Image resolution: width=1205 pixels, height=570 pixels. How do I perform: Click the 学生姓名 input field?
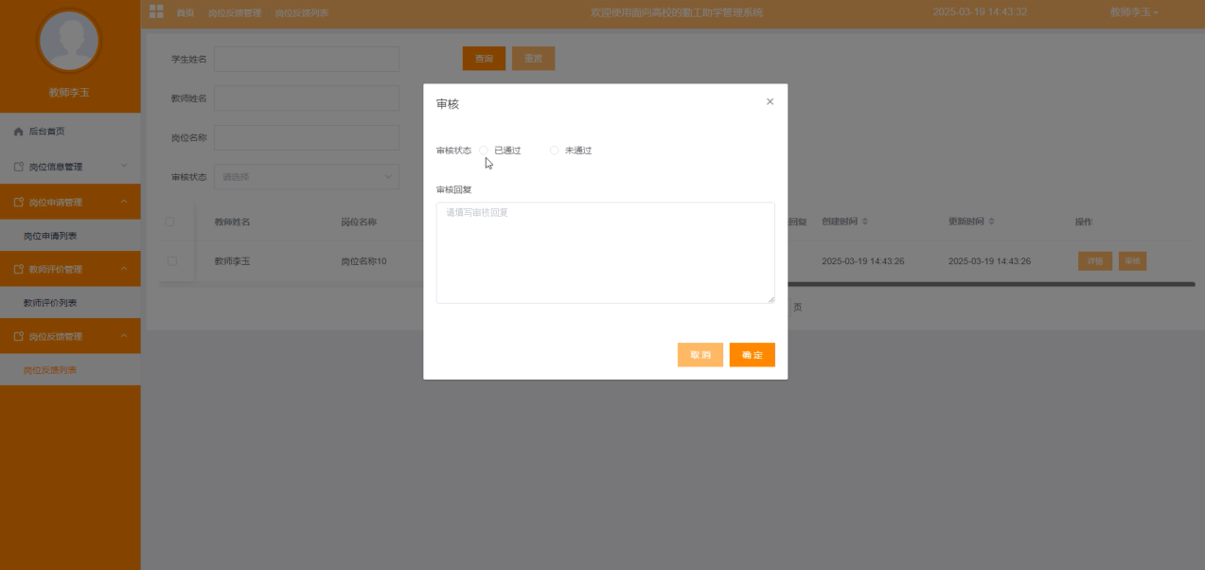tap(307, 59)
